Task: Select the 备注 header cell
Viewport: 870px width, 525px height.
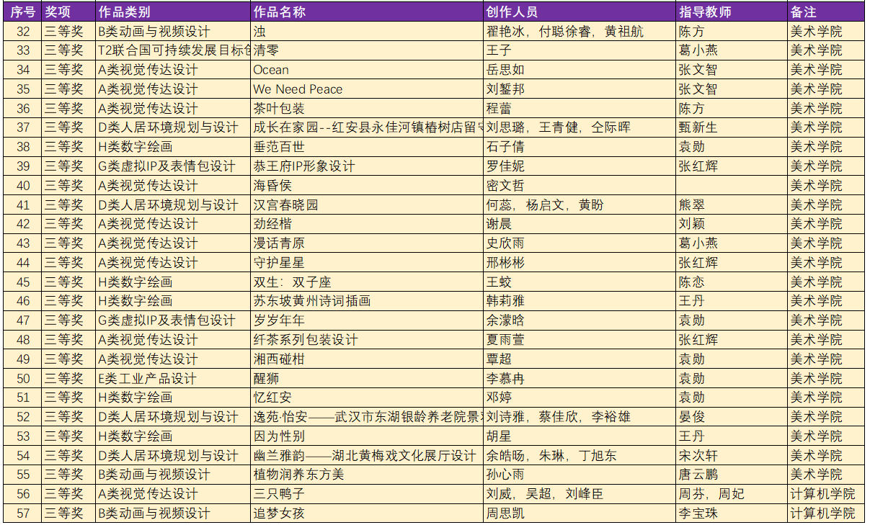Action: pos(825,12)
